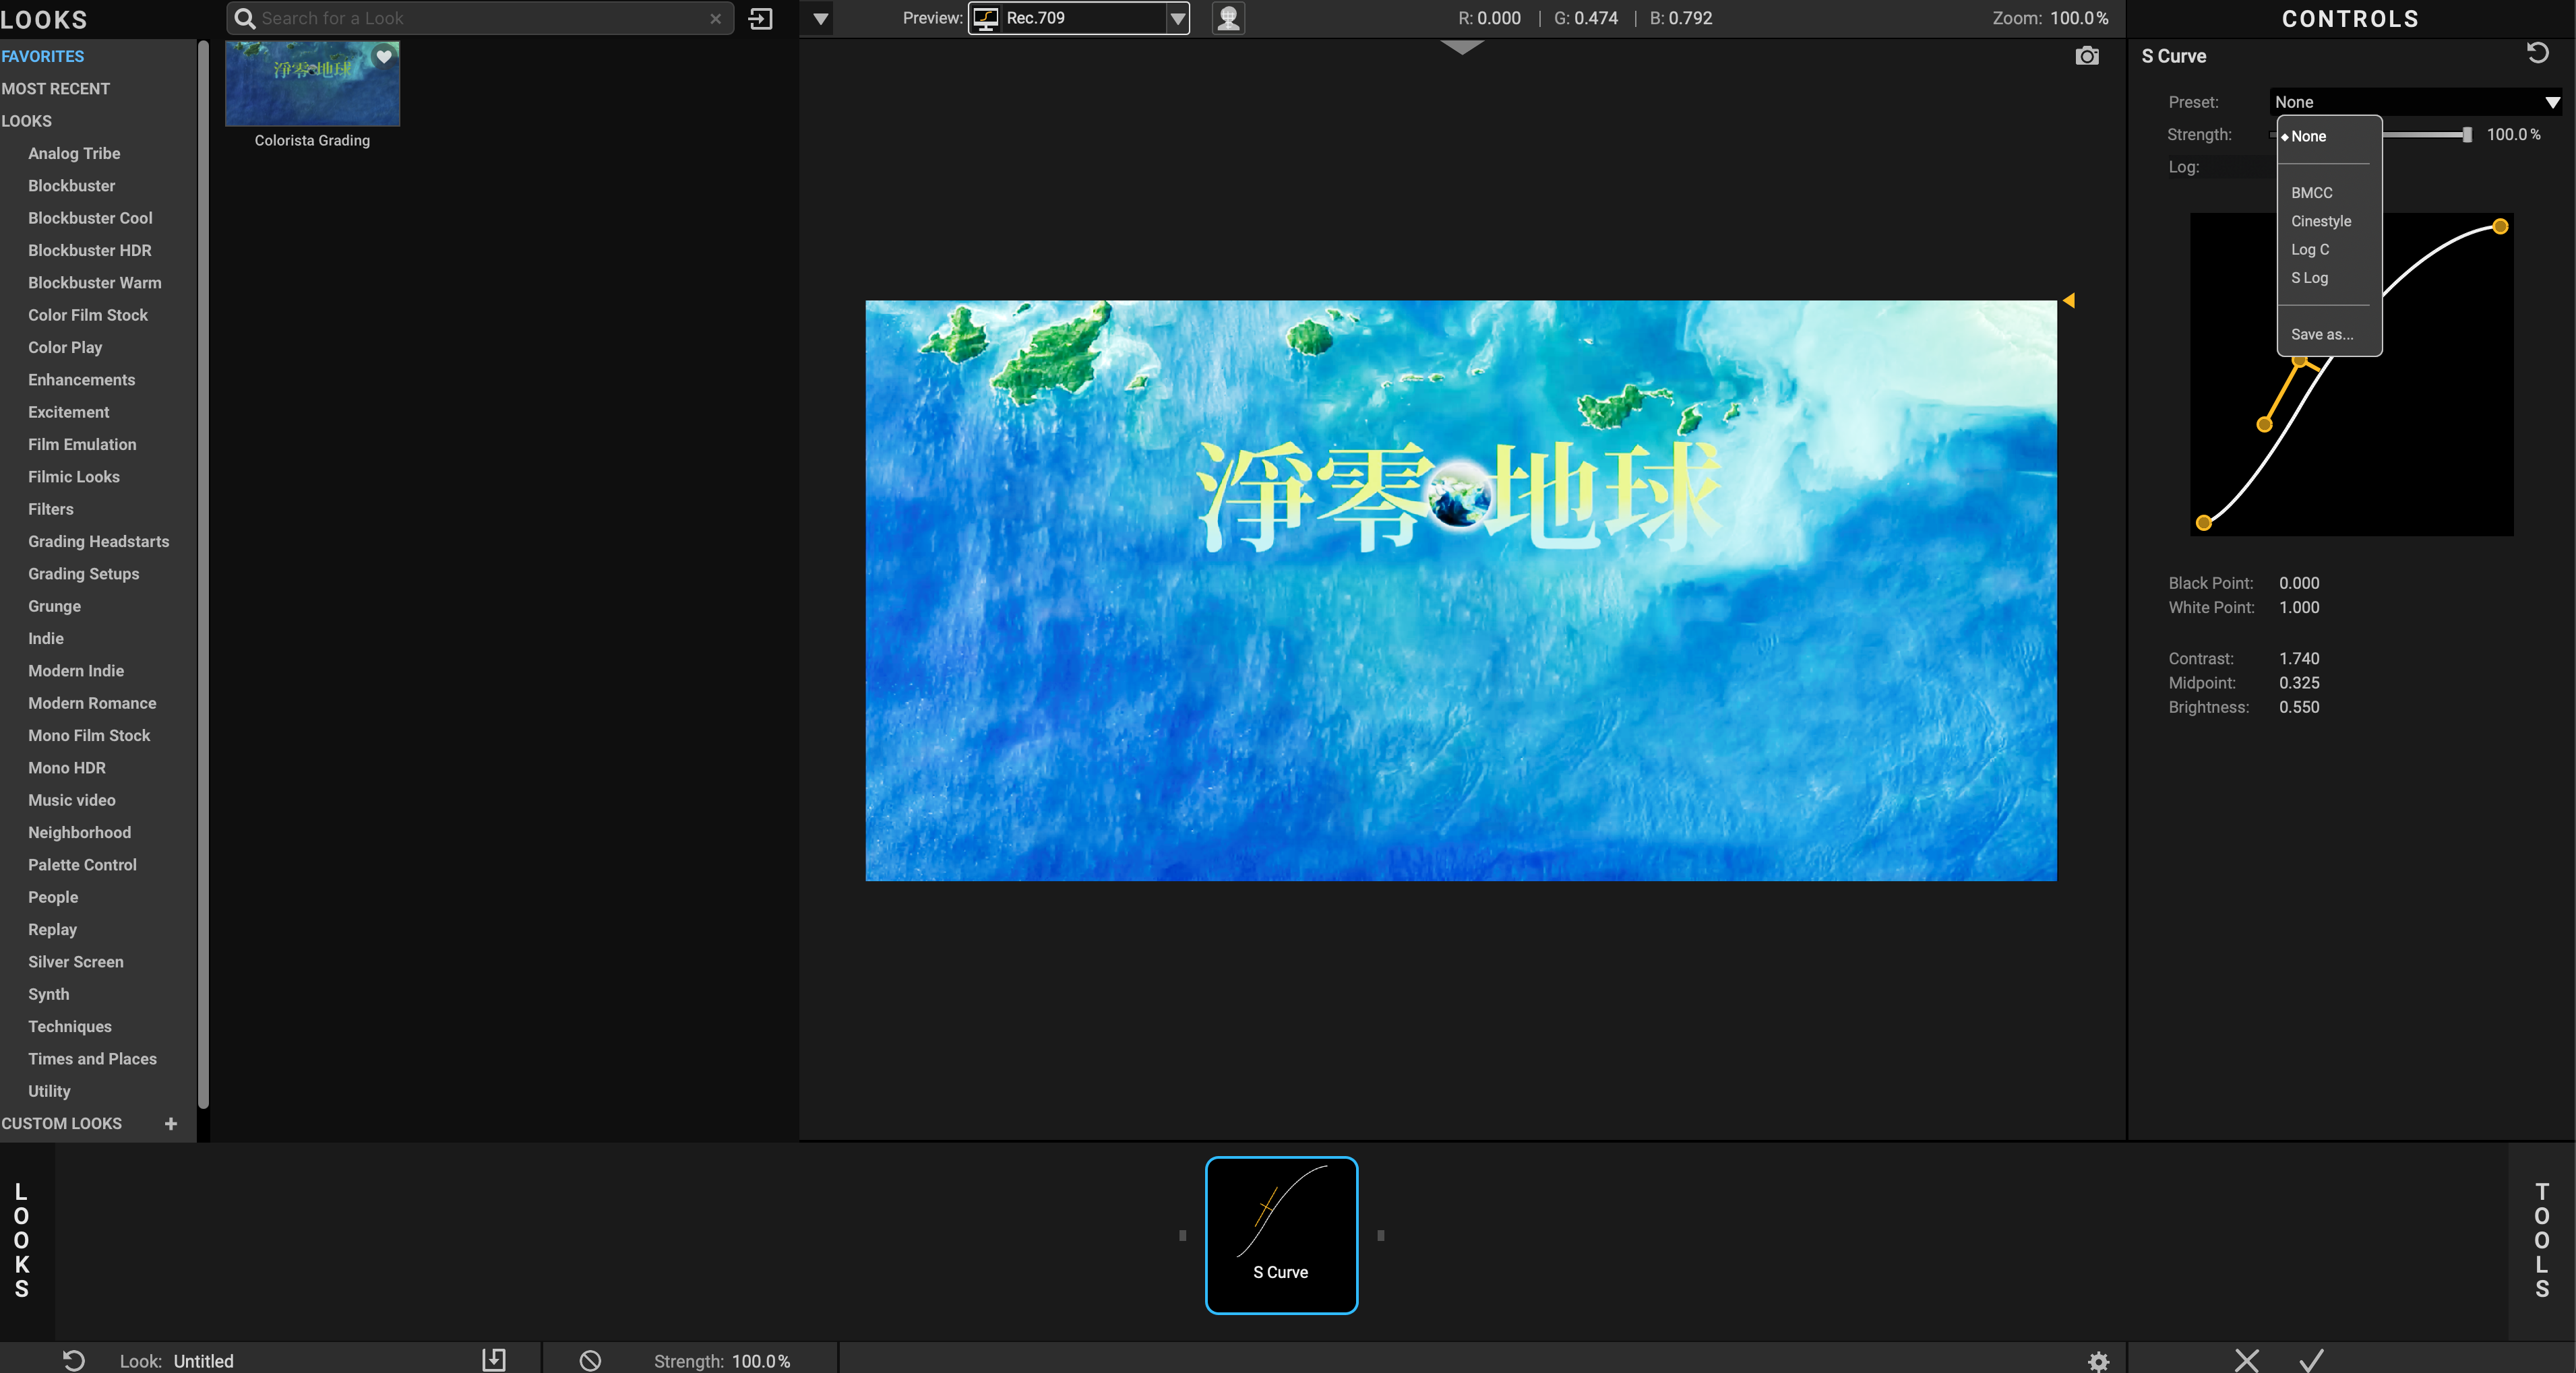Open the settings gear icon
2576x1373 pixels.
pyautogui.click(x=2098, y=1360)
